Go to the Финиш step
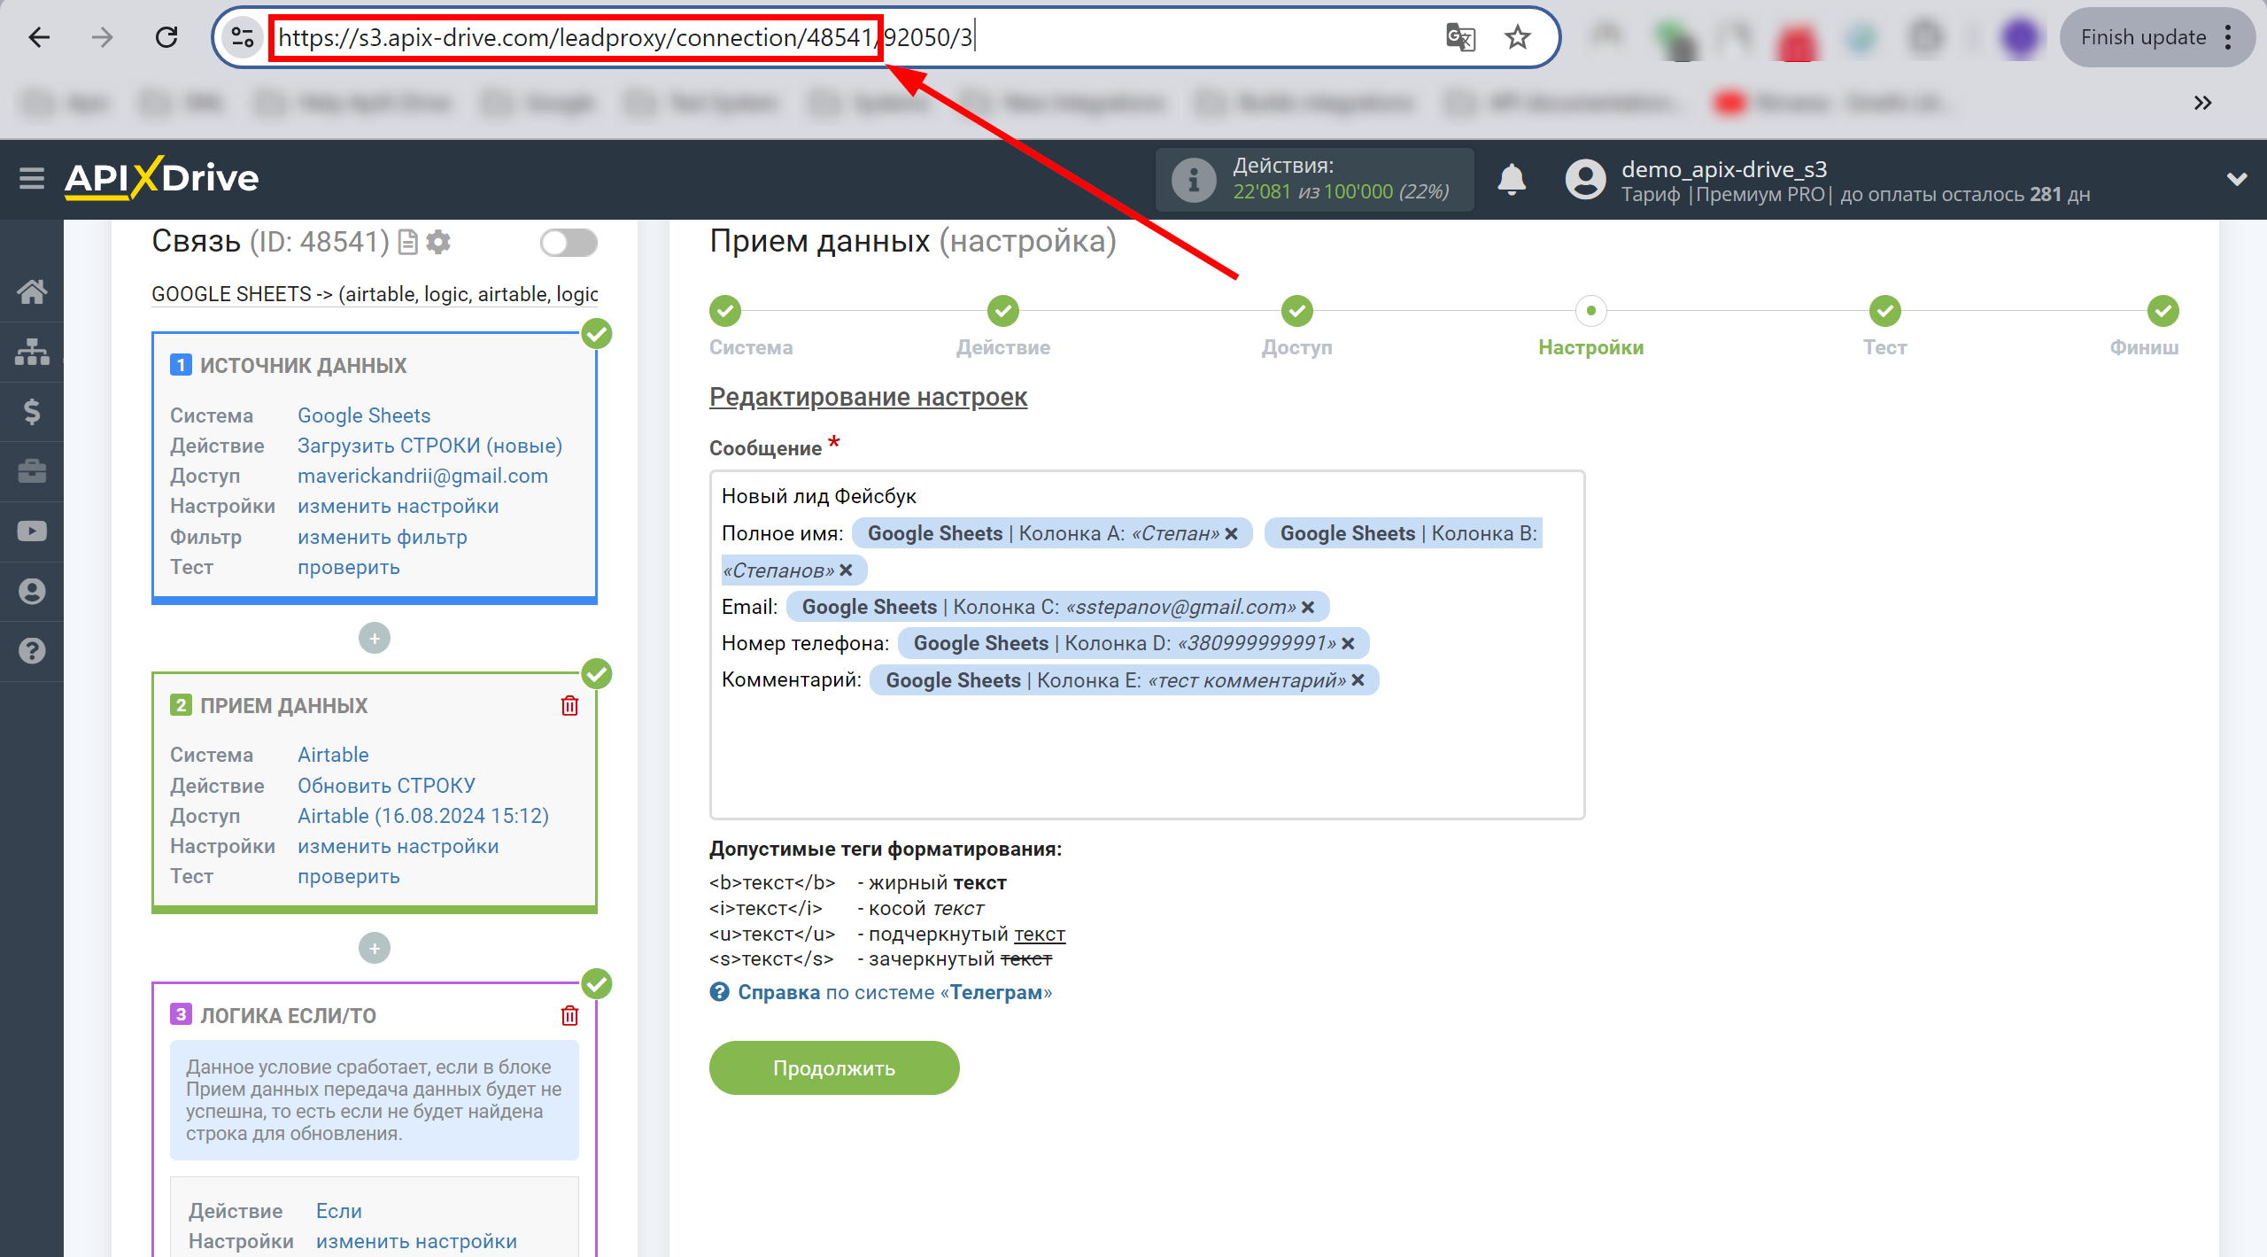Image resolution: width=2267 pixels, height=1257 pixels. point(2163,311)
